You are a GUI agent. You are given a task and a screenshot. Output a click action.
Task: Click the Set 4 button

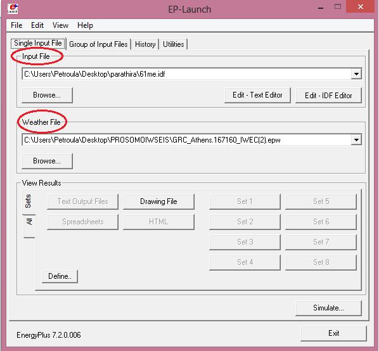coord(245,262)
